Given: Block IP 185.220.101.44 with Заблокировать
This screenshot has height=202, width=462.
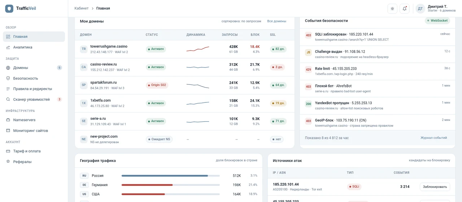Looking at the screenshot, I should pos(435,187).
